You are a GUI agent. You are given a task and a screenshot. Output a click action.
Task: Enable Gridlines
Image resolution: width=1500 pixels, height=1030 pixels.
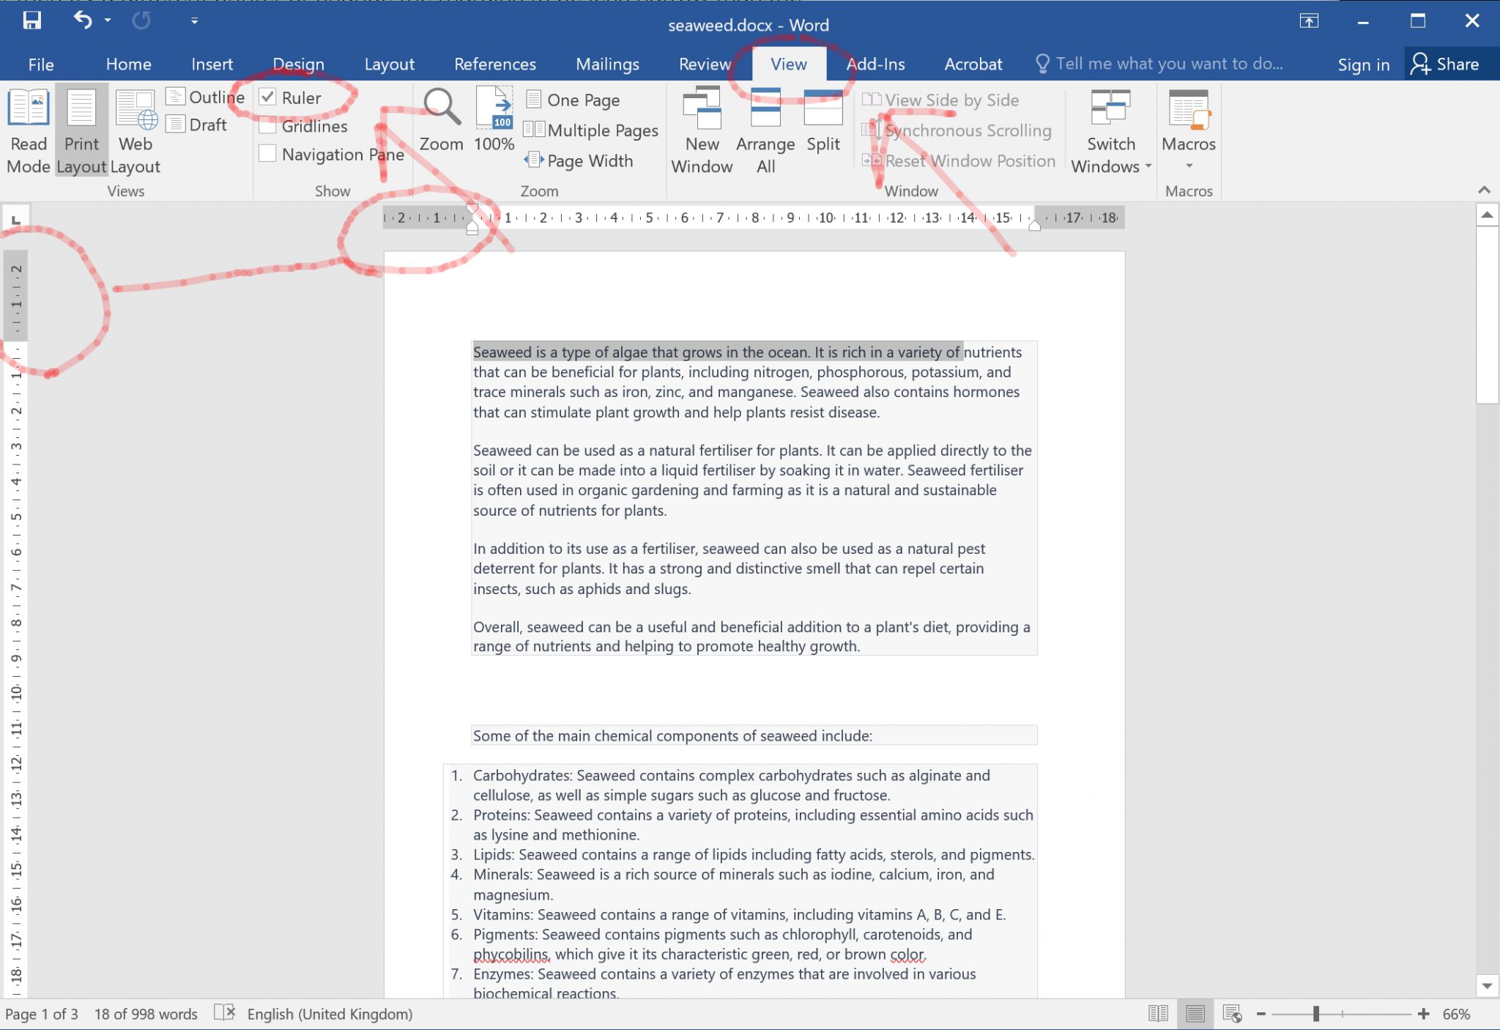pyautogui.click(x=267, y=125)
